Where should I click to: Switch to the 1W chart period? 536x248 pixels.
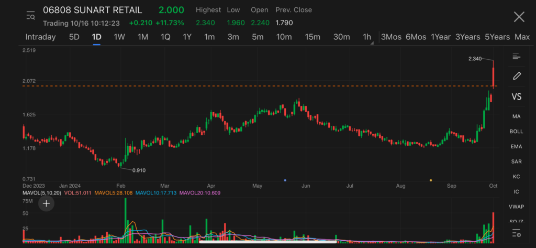tap(119, 37)
